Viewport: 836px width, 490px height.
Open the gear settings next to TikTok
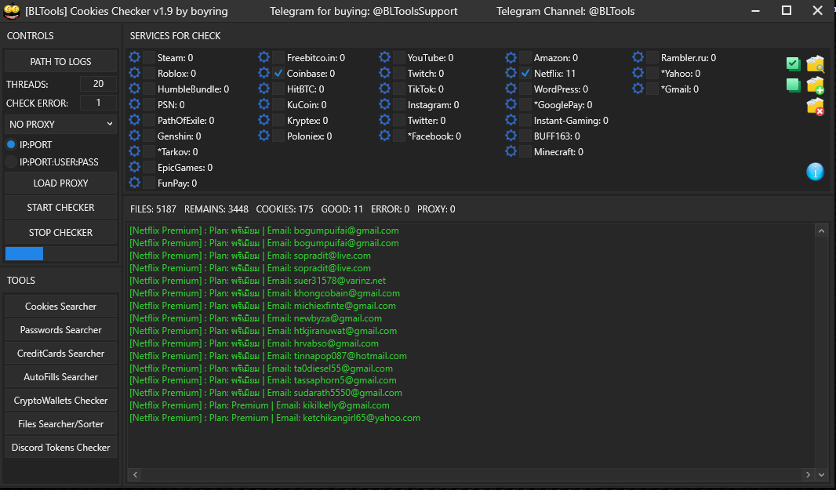coord(384,89)
